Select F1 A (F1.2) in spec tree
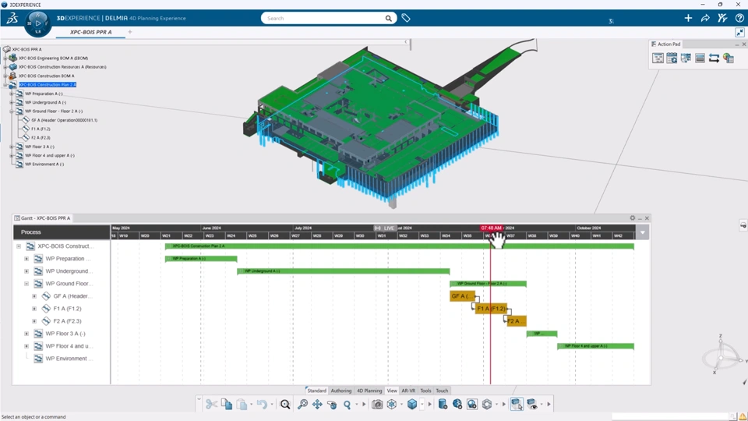 [41, 129]
